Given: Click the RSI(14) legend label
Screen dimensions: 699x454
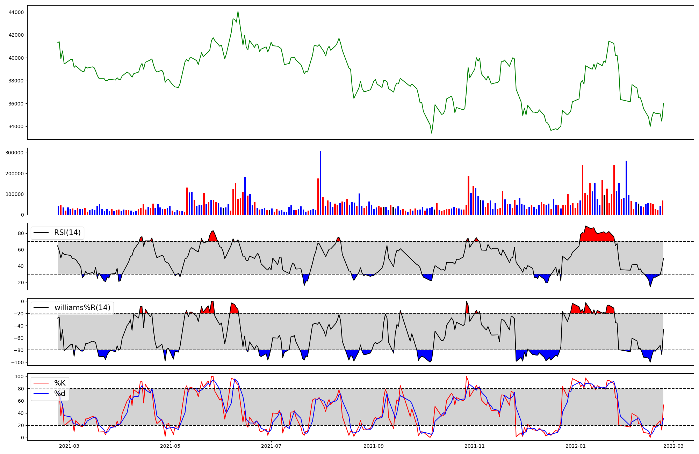Looking at the screenshot, I should point(67,233).
